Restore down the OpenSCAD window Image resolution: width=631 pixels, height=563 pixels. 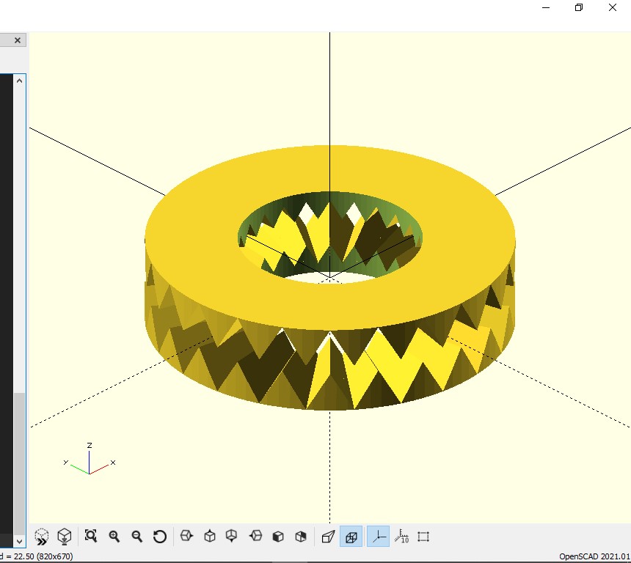tap(579, 7)
